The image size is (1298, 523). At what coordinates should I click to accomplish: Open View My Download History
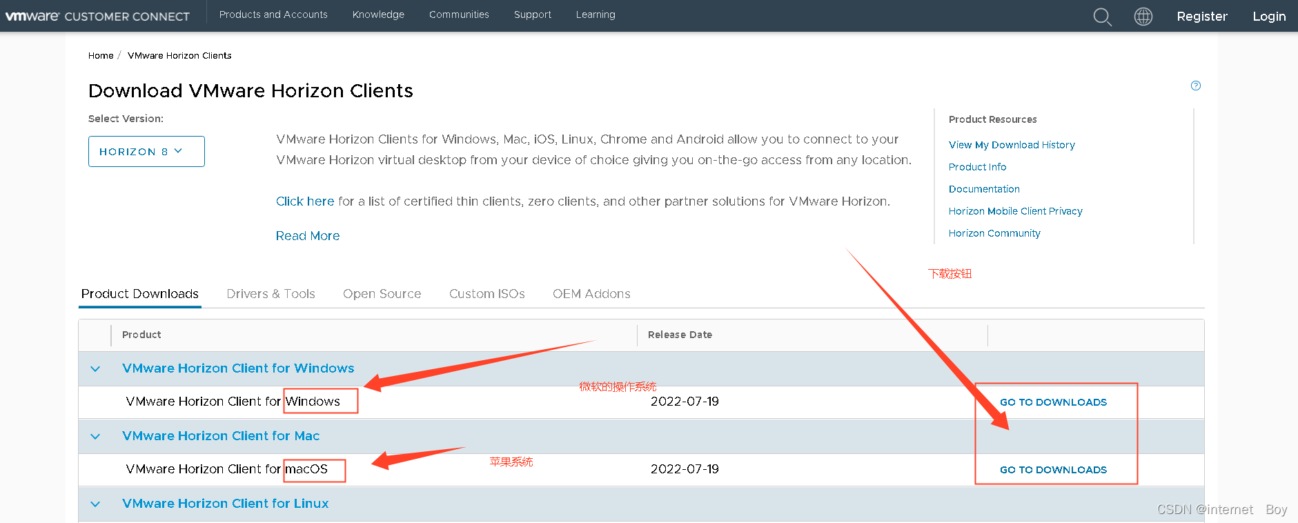point(1012,145)
